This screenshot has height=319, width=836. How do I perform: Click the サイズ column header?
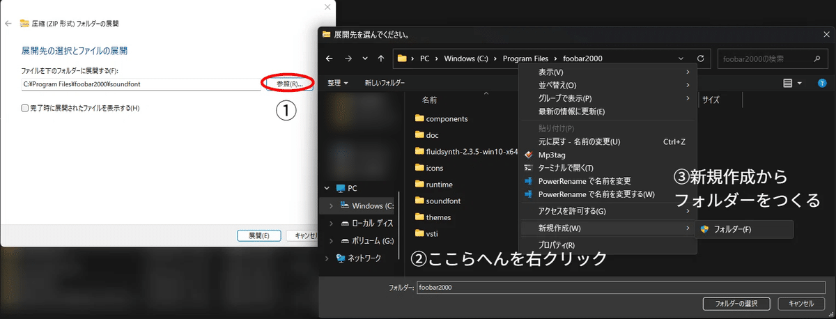click(x=711, y=100)
